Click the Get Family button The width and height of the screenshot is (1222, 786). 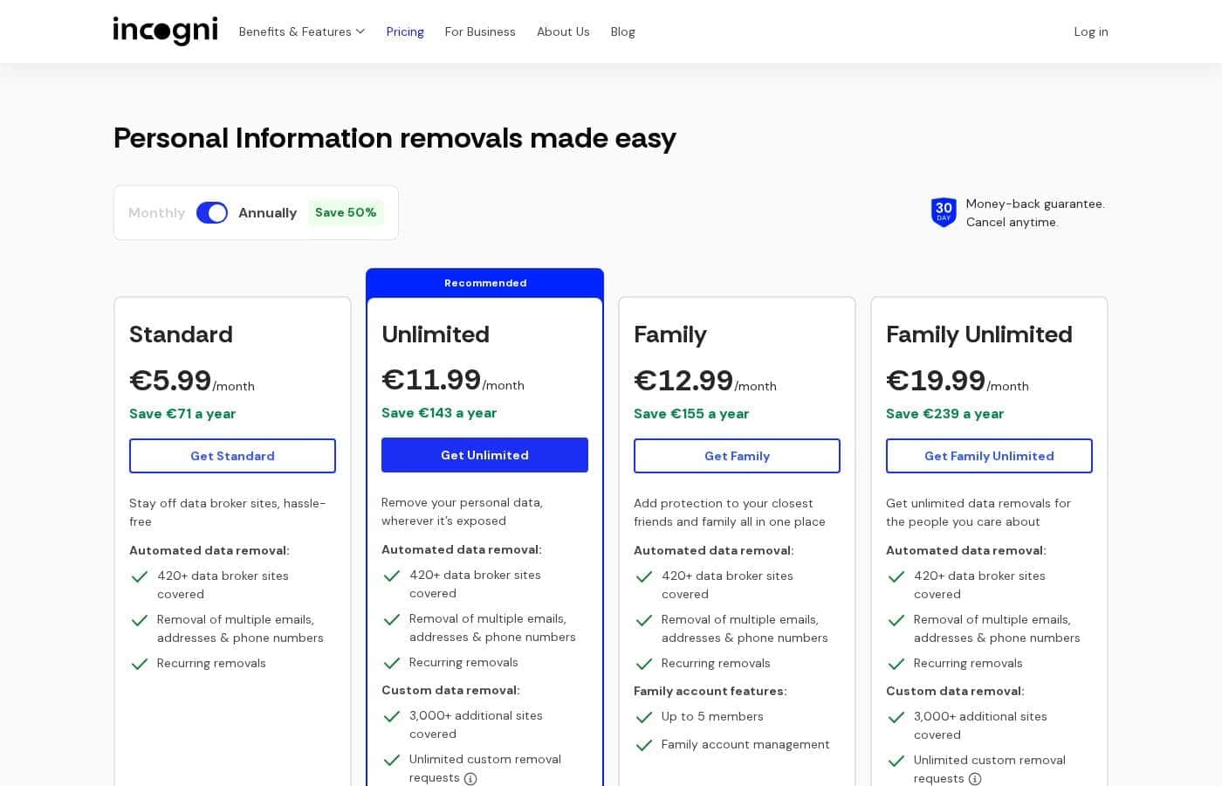click(737, 456)
